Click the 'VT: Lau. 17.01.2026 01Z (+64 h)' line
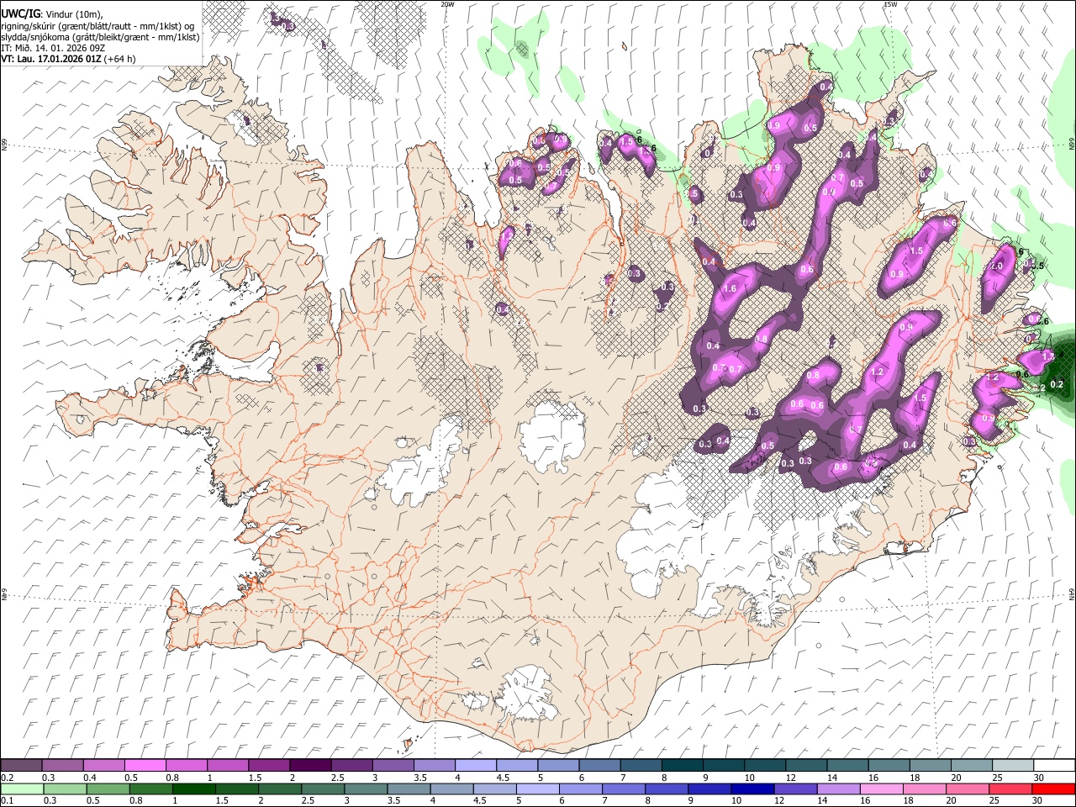The height and width of the screenshot is (807, 1076). pos(68,59)
